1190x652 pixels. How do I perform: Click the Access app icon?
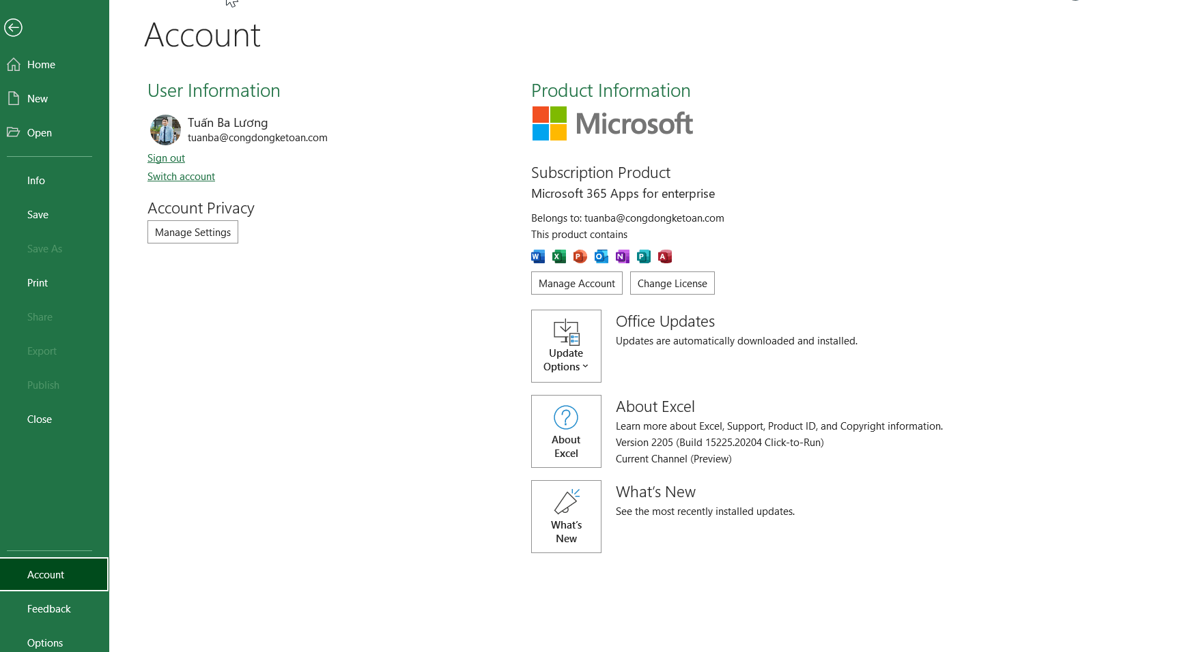(665, 256)
